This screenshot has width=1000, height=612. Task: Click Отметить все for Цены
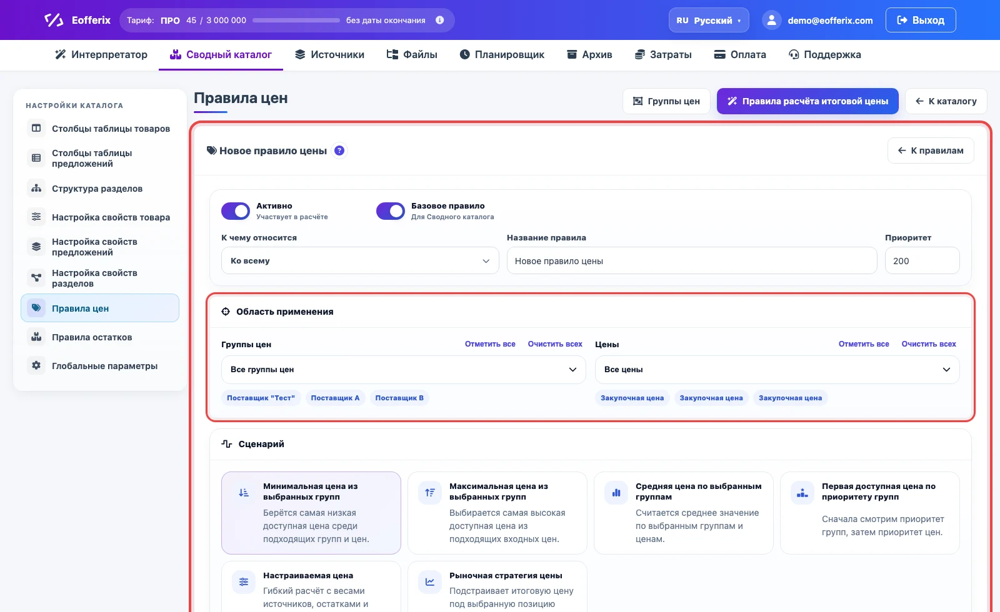tap(864, 344)
